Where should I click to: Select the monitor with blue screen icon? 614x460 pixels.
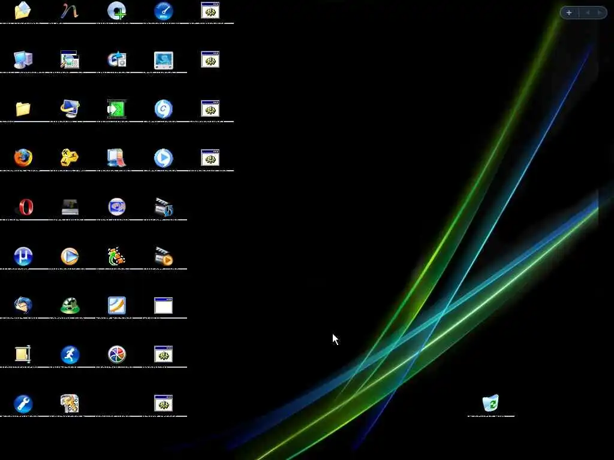(x=163, y=60)
